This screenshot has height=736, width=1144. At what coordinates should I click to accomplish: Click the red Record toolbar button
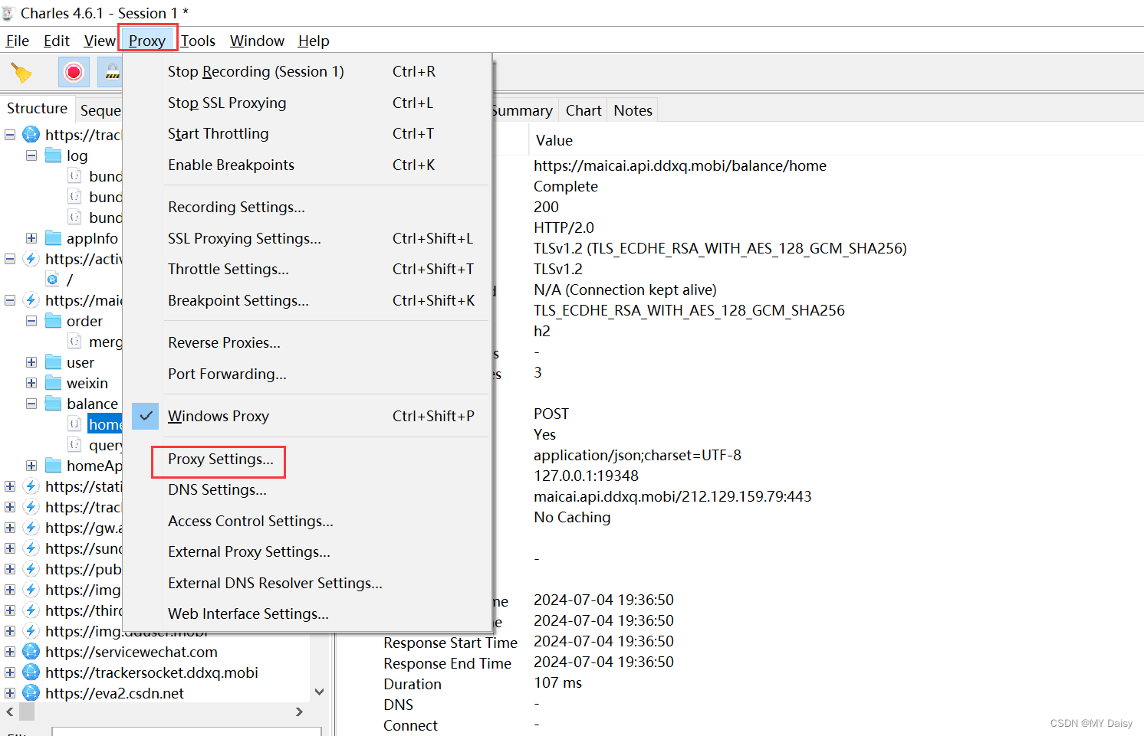click(x=74, y=72)
